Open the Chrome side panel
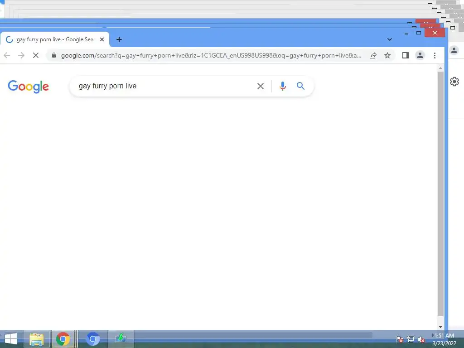 (x=406, y=55)
